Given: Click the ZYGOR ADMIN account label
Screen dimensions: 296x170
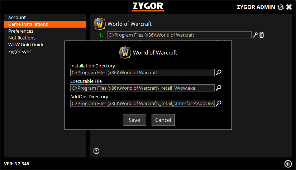Looking at the screenshot, I should coord(256,7).
